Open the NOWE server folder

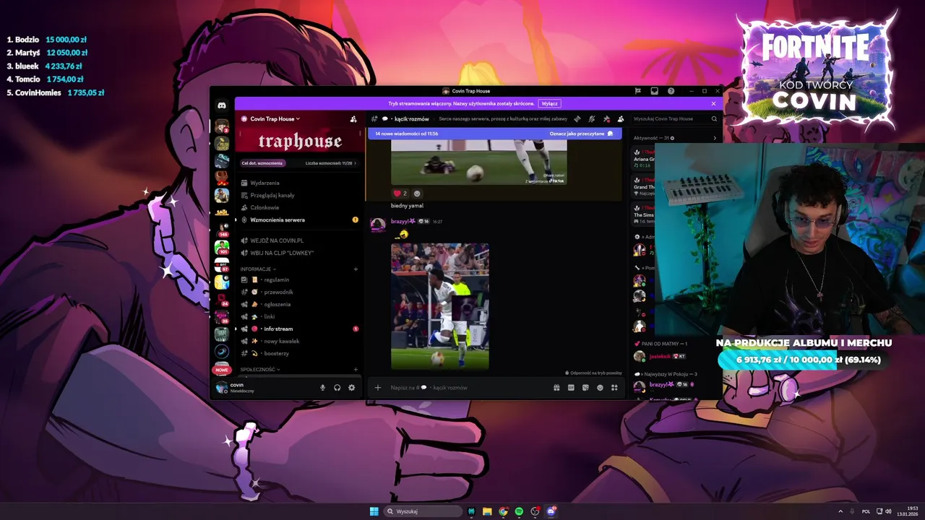click(222, 370)
